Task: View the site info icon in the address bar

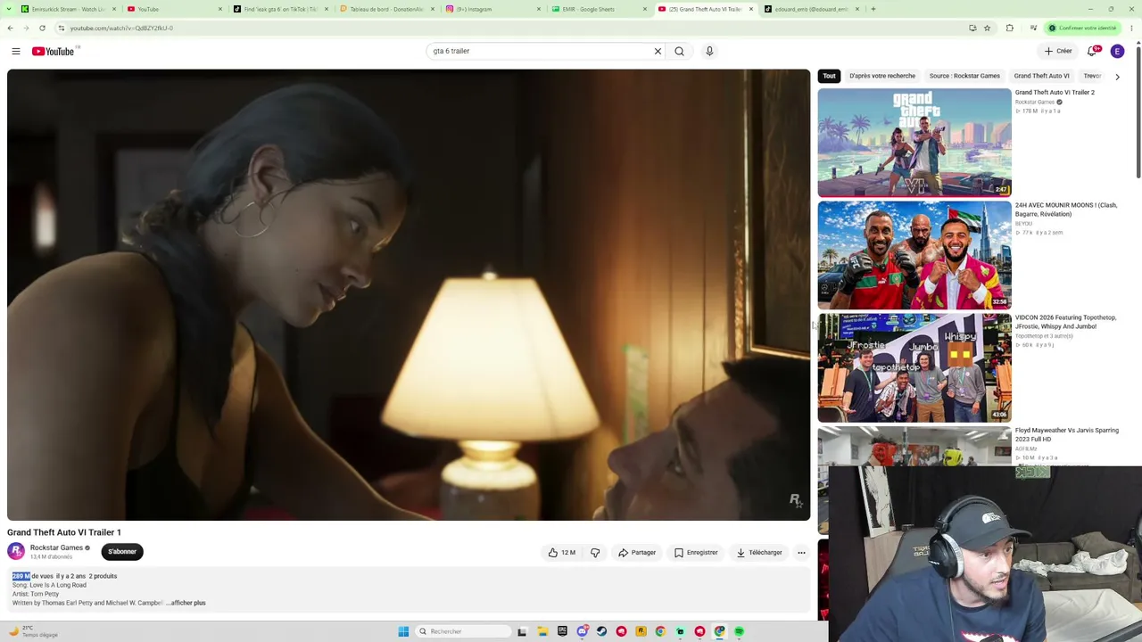Action: coord(61,28)
